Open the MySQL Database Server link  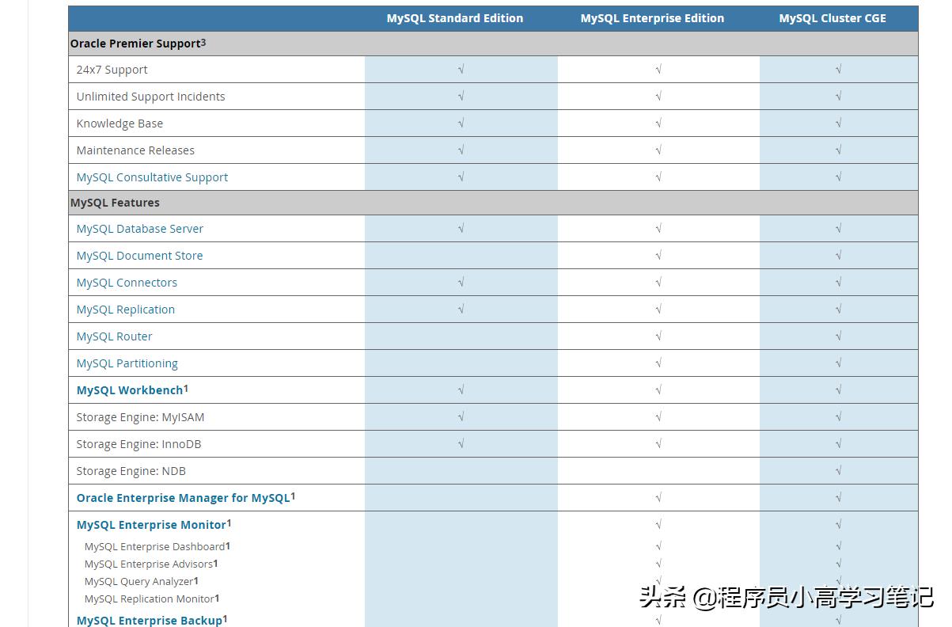pyautogui.click(x=140, y=229)
